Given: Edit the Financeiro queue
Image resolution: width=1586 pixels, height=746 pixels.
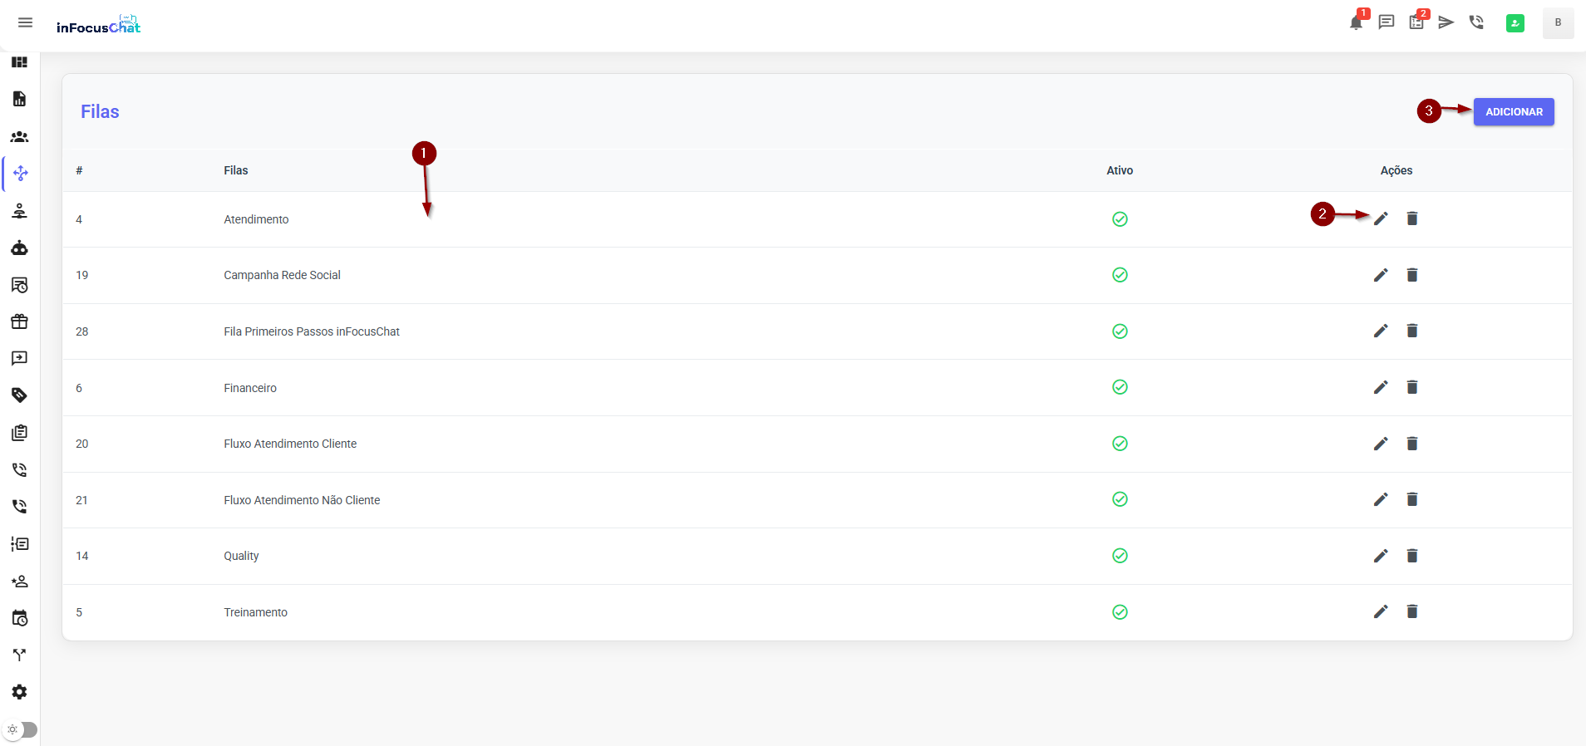Looking at the screenshot, I should (x=1381, y=387).
